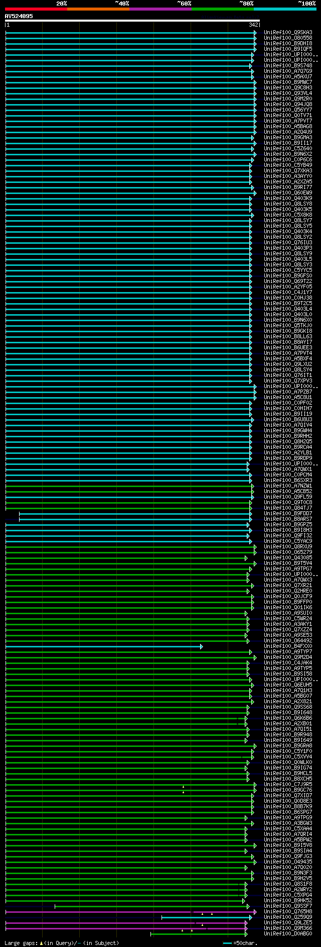
Task: Select hit label UniRef100_Q7XKA3
Action: pyautogui.click(x=288, y=171)
